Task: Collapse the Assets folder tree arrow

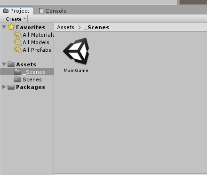Action: tap(4, 64)
